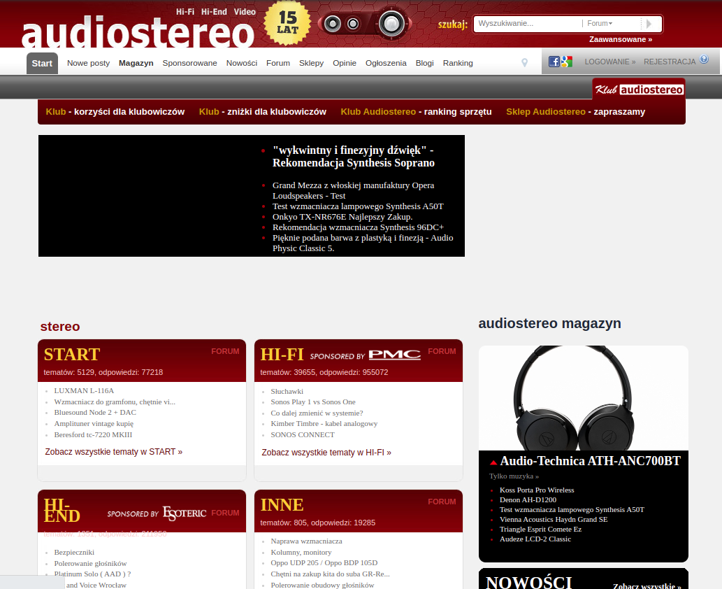Open the Koss Porta Pro Wireless article
Image resolution: width=722 pixels, height=589 pixels.
(x=537, y=490)
